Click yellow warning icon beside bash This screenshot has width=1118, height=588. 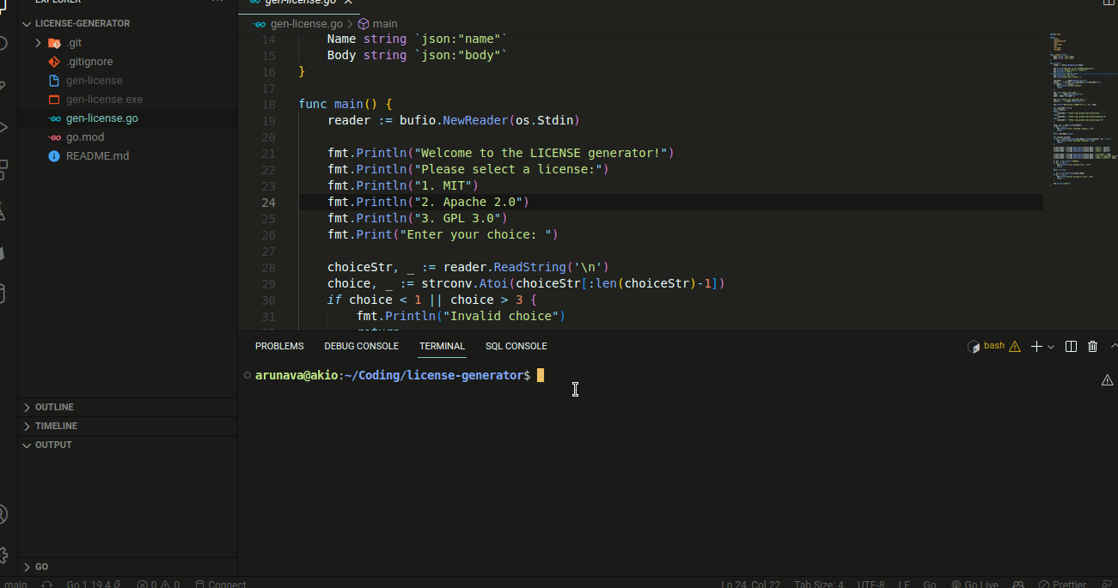click(1015, 347)
